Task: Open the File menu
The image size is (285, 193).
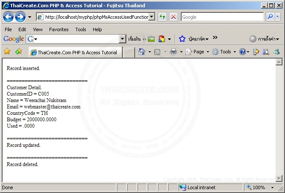Action: (8, 29)
